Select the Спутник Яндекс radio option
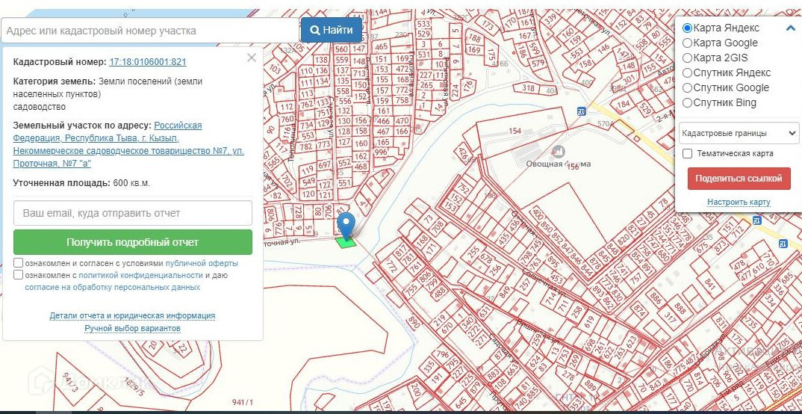The height and width of the screenshot is (414, 802). (687, 73)
